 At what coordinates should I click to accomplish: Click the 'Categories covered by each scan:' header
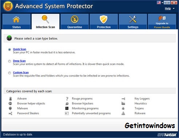pyautogui.click(x=29, y=91)
